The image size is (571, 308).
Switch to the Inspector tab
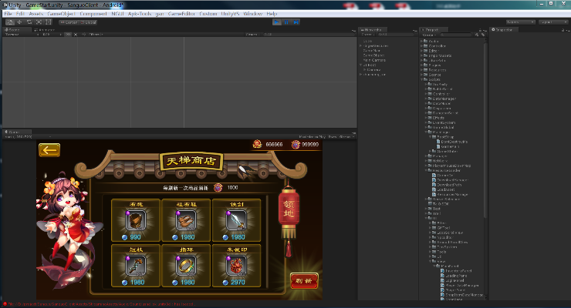click(505, 30)
